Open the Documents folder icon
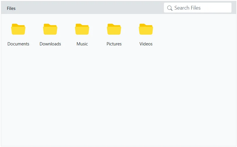Screen dimensions: 237x147 [x=18, y=29]
